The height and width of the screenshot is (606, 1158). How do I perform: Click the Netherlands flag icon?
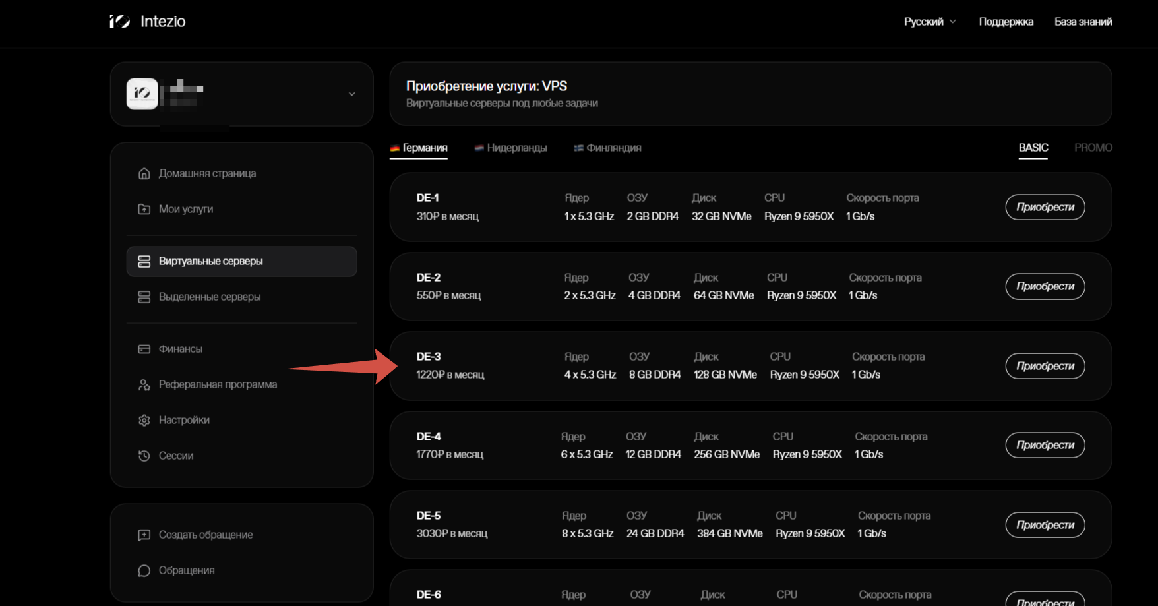(479, 148)
